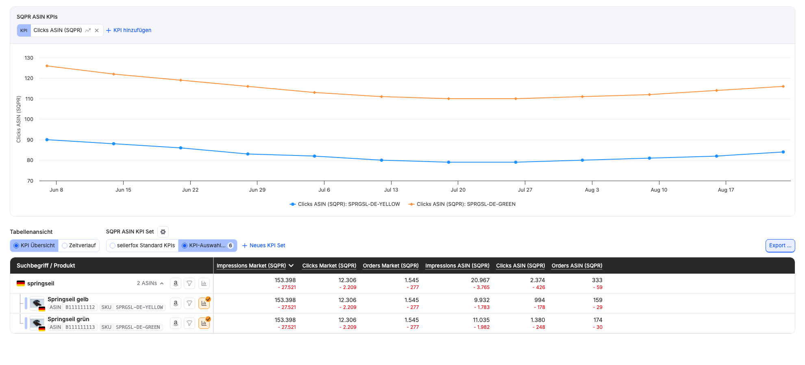Click trend icon on Clicks ASIN KPI chip
The image size is (805, 365).
pos(88,30)
